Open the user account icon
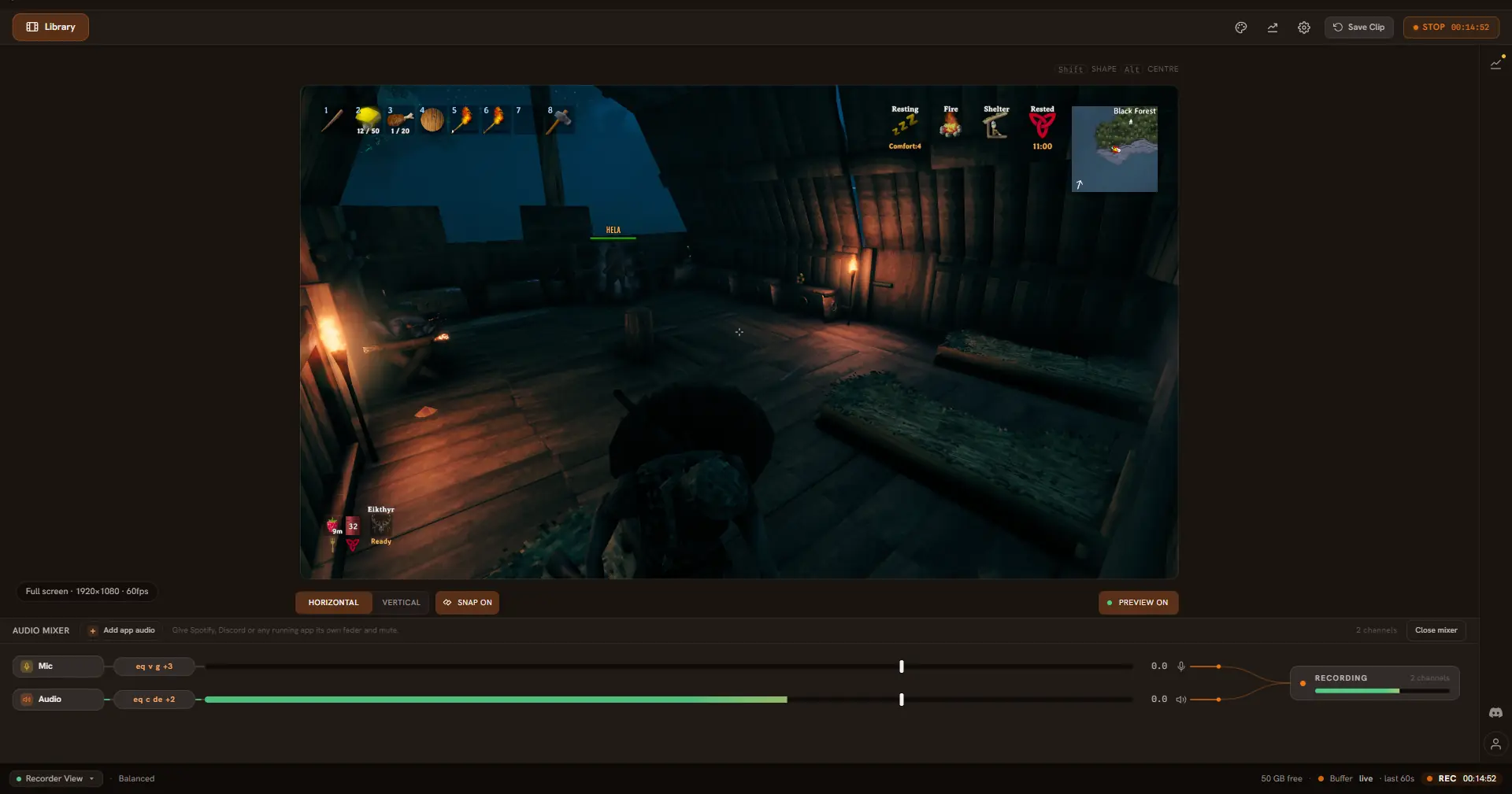 [x=1495, y=744]
